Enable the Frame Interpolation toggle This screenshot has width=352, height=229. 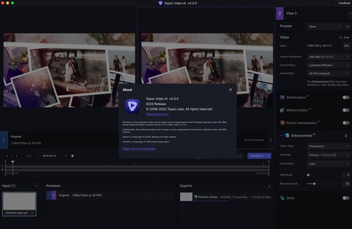346,123
